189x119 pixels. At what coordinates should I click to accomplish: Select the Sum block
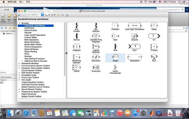pos(154,58)
